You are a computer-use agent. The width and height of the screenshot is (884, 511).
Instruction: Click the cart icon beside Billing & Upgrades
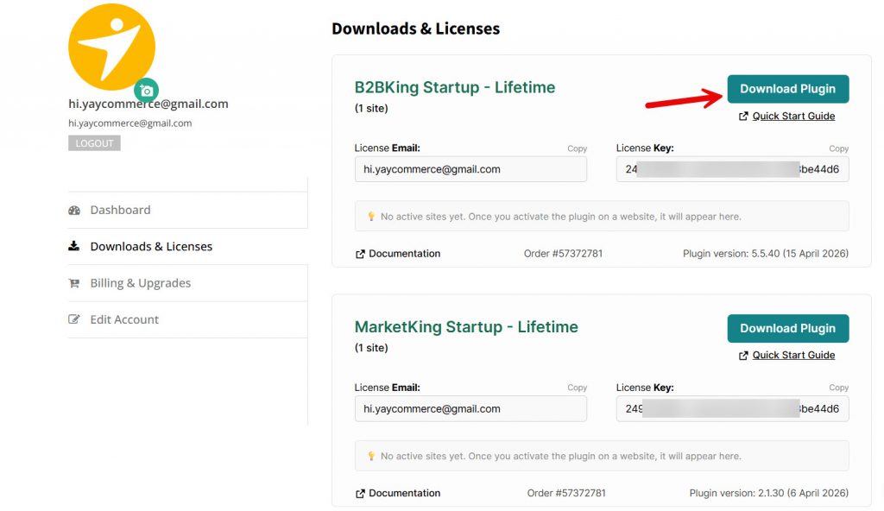point(74,282)
